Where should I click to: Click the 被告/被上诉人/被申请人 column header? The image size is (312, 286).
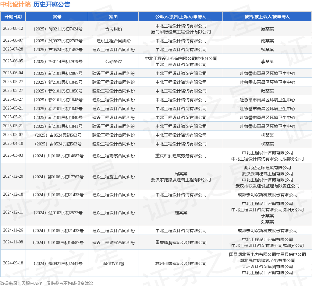point(267,17)
